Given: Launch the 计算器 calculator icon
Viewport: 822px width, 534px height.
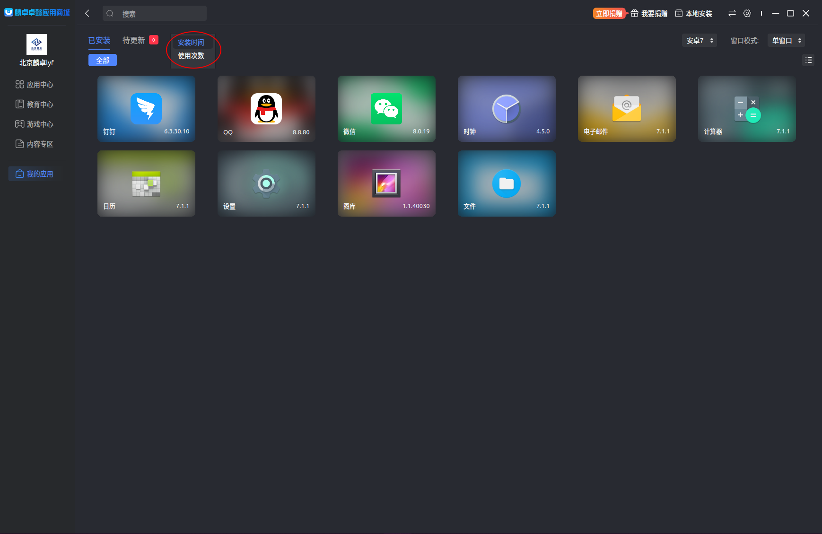Looking at the screenshot, I should coord(747,109).
